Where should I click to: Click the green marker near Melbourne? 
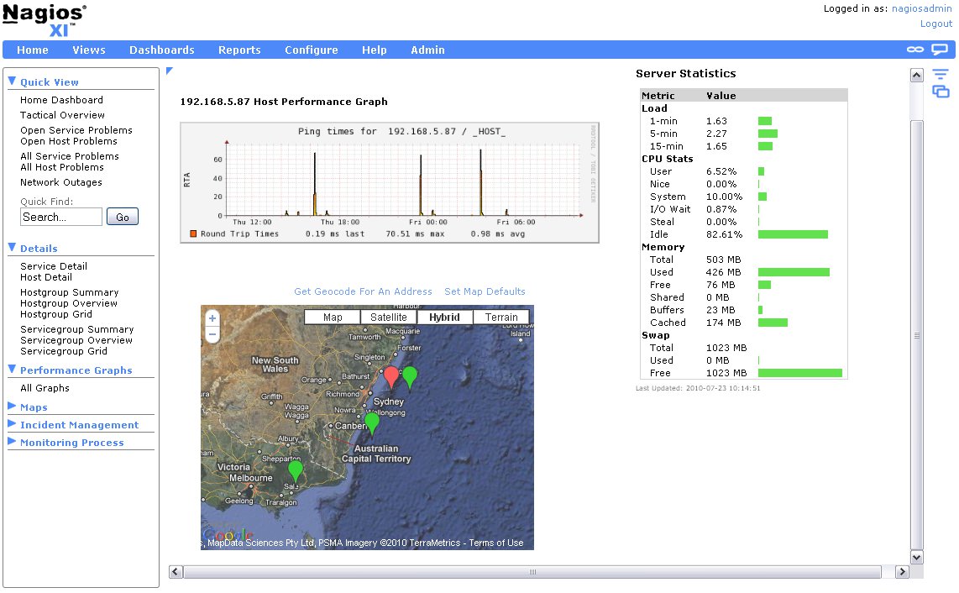tap(296, 470)
